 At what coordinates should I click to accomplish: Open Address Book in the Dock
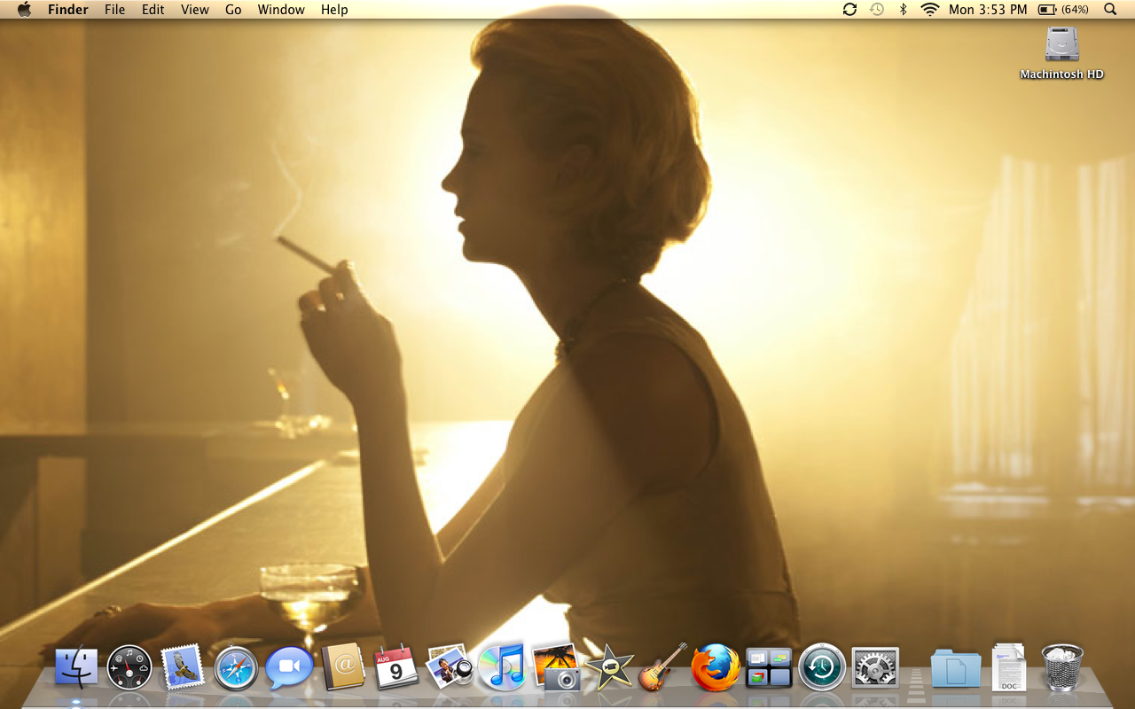[x=343, y=666]
